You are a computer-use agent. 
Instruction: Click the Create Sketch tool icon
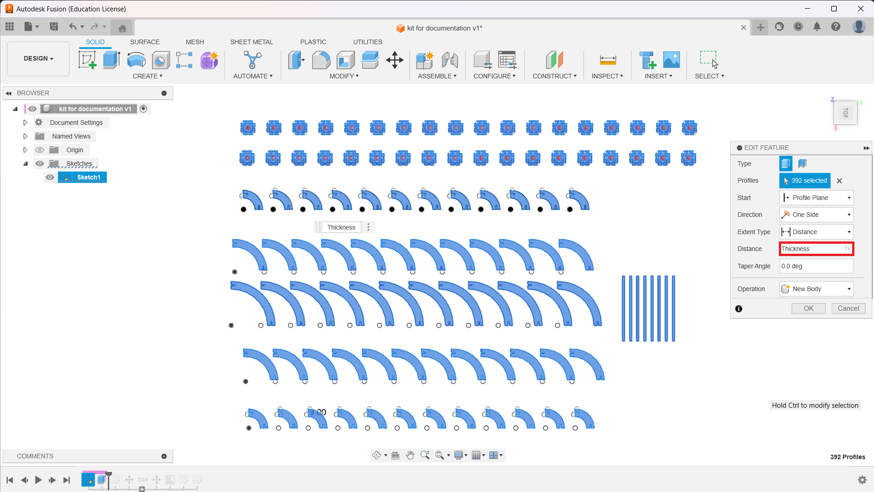(x=87, y=60)
